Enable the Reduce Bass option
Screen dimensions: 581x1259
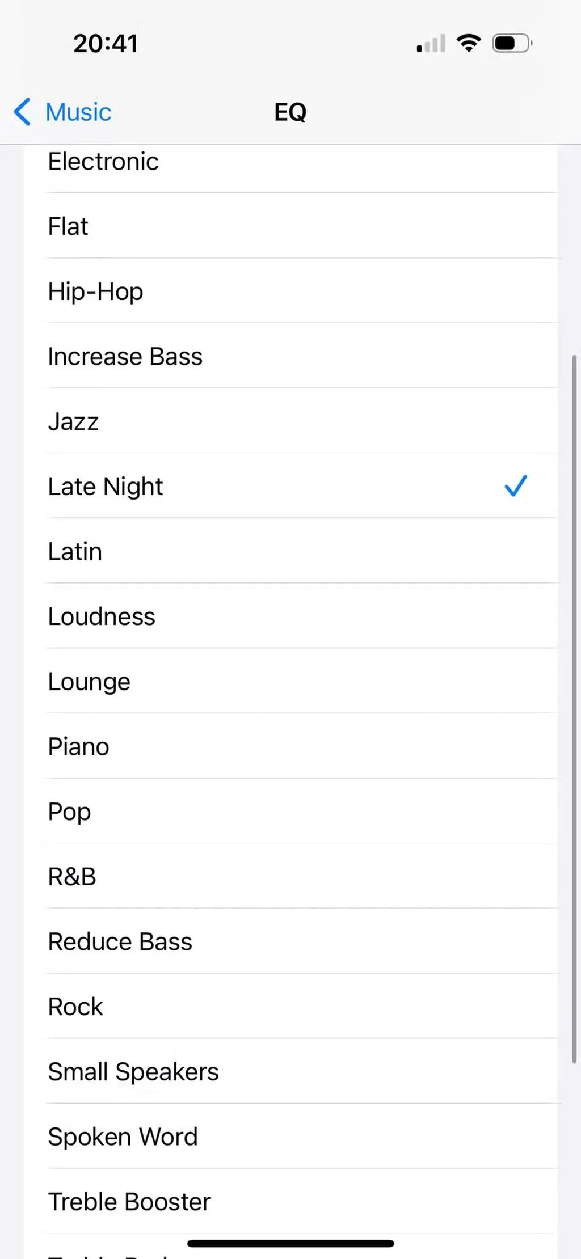pos(120,942)
